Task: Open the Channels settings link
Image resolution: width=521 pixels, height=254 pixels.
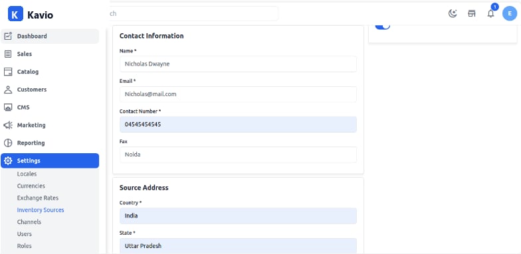Action: point(29,222)
